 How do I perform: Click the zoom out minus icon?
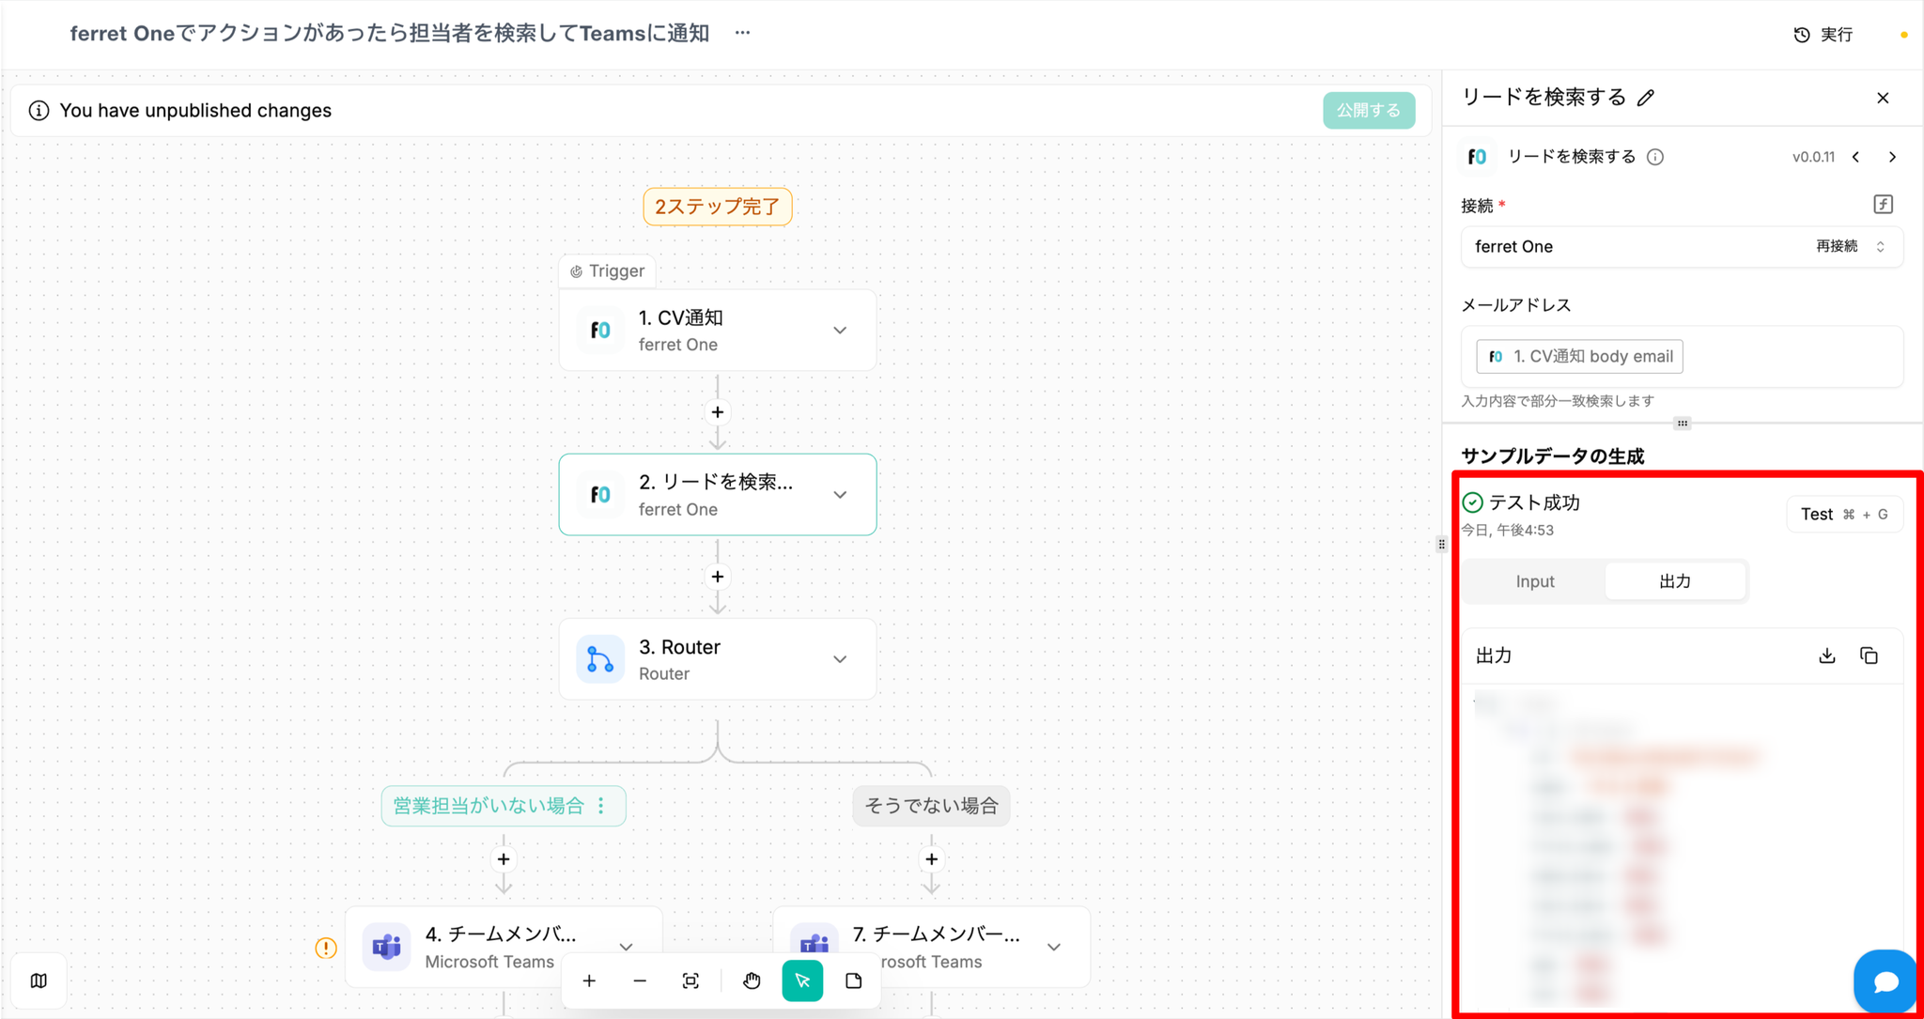pos(640,981)
